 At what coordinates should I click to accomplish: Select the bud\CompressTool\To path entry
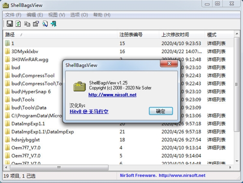tap(37, 84)
